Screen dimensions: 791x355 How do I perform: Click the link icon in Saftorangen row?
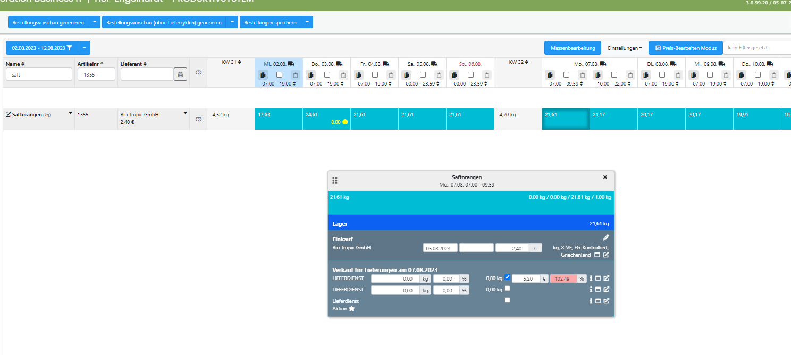tap(198, 120)
